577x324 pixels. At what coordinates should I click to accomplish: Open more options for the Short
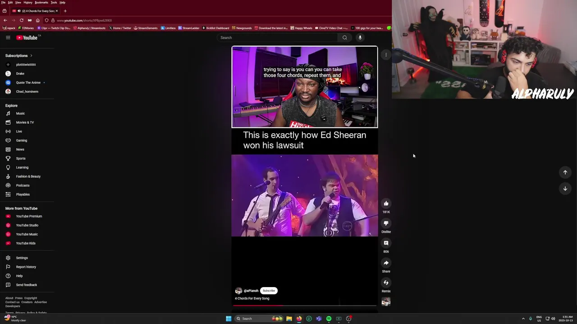click(x=386, y=55)
